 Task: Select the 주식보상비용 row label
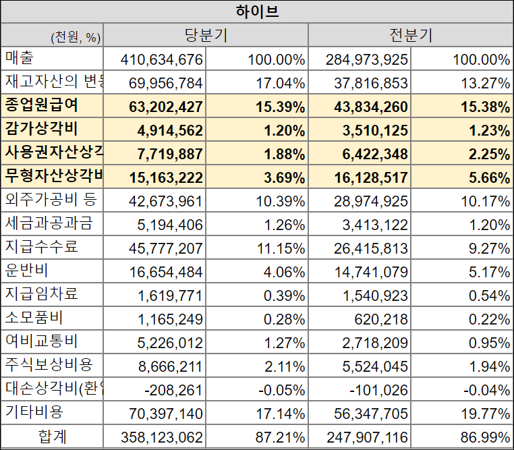tap(52, 365)
